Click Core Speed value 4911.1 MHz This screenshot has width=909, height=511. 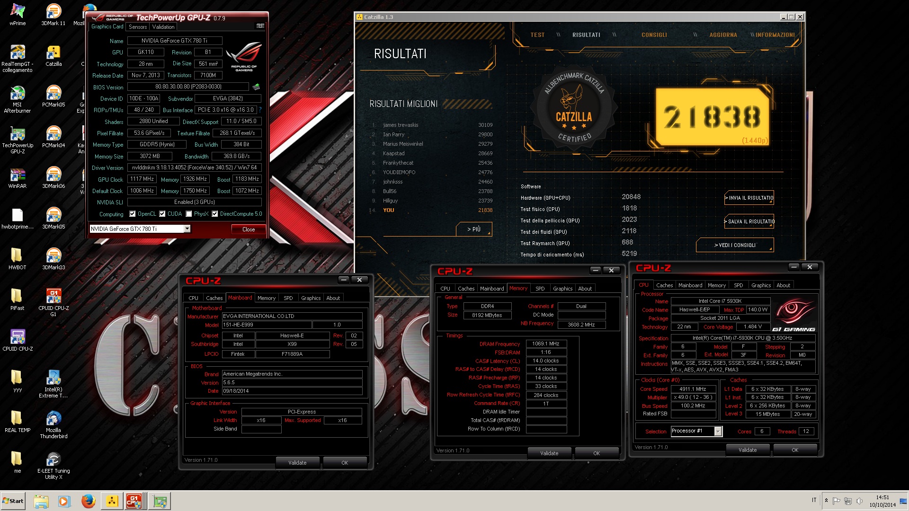click(693, 389)
